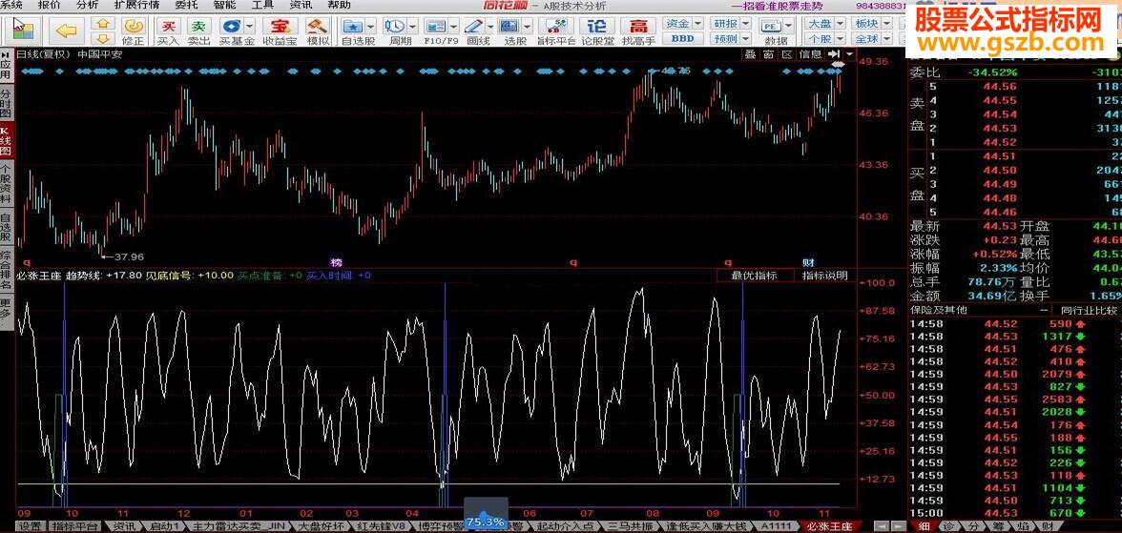
Task: Click the 保险及其他 sector label
Action: tap(938, 310)
